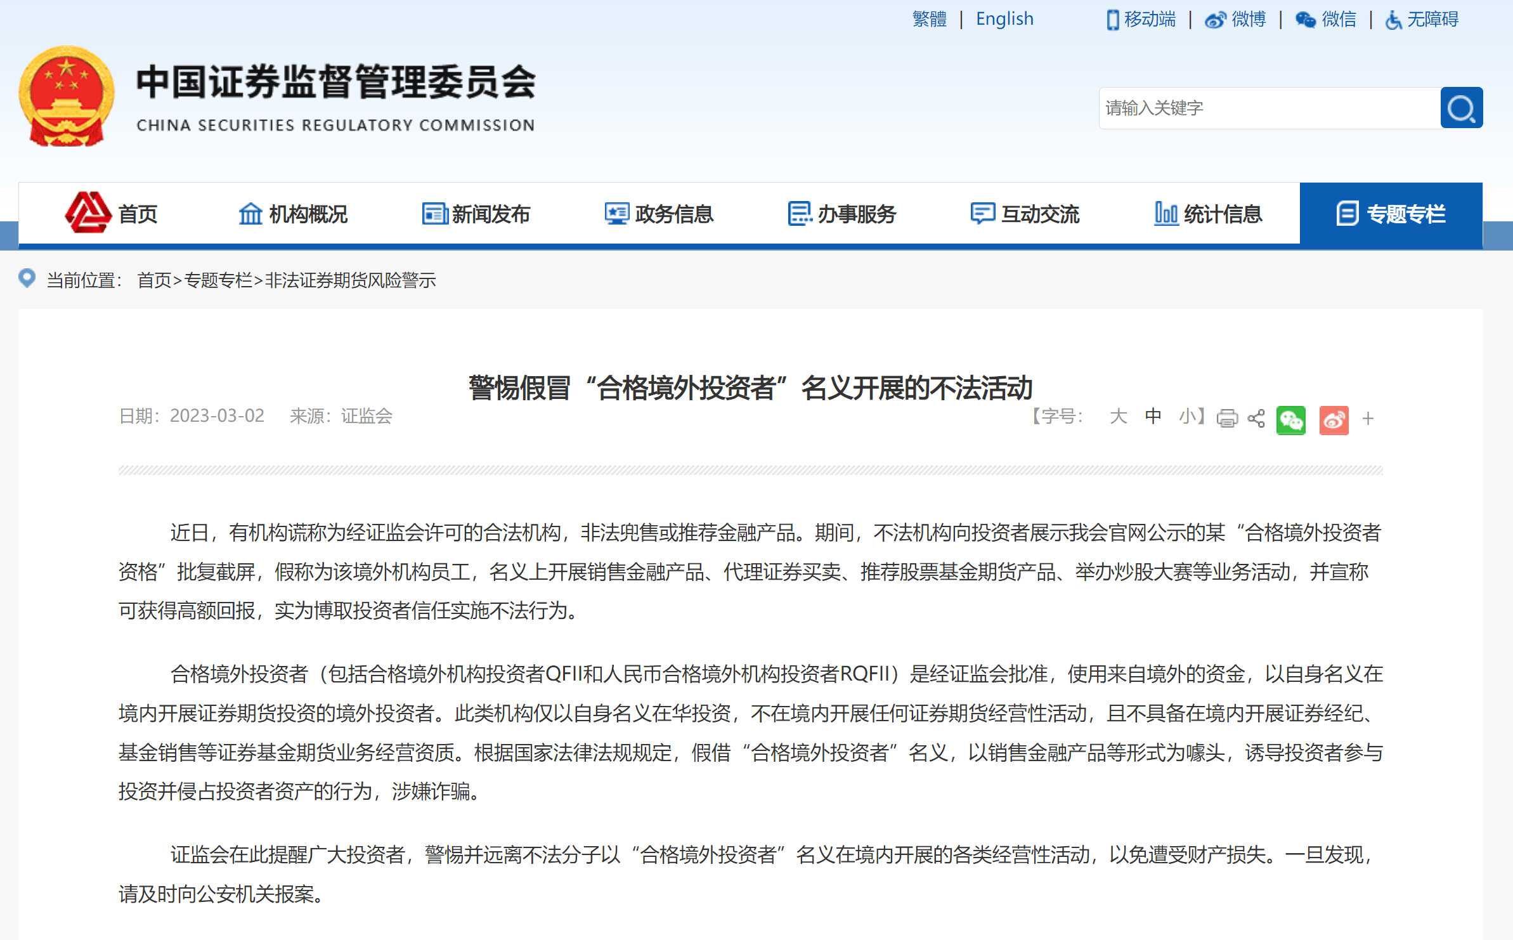Open the 新闻发布 navigation menu
Viewport: 1513px width, 940px height.
coord(476,214)
